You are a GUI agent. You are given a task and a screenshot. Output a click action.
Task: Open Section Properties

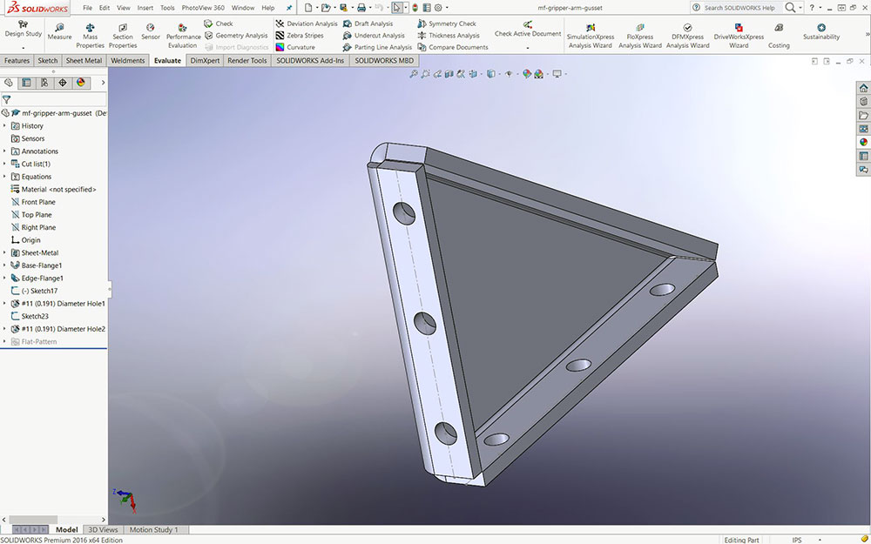pos(123,31)
